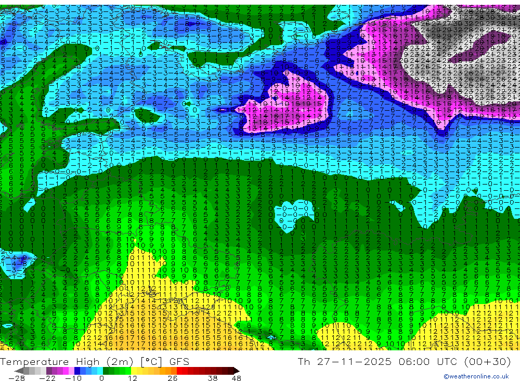Pick the dark navy blue swatch above -10

point(77,371)
